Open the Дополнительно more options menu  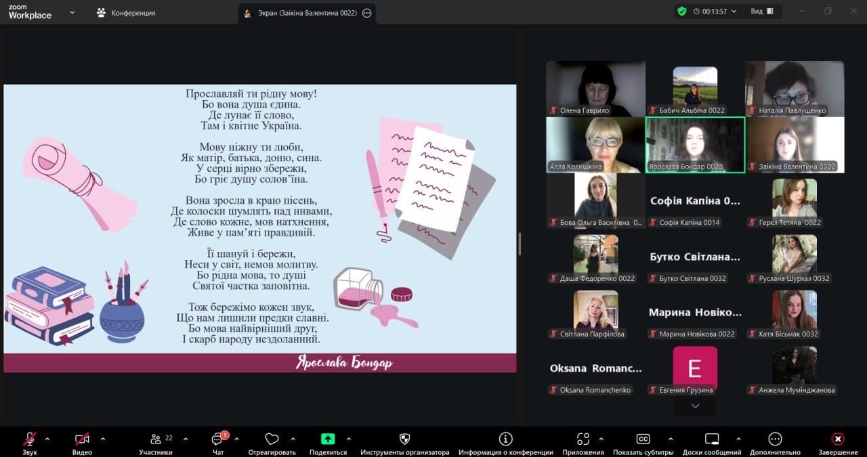(775, 439)
